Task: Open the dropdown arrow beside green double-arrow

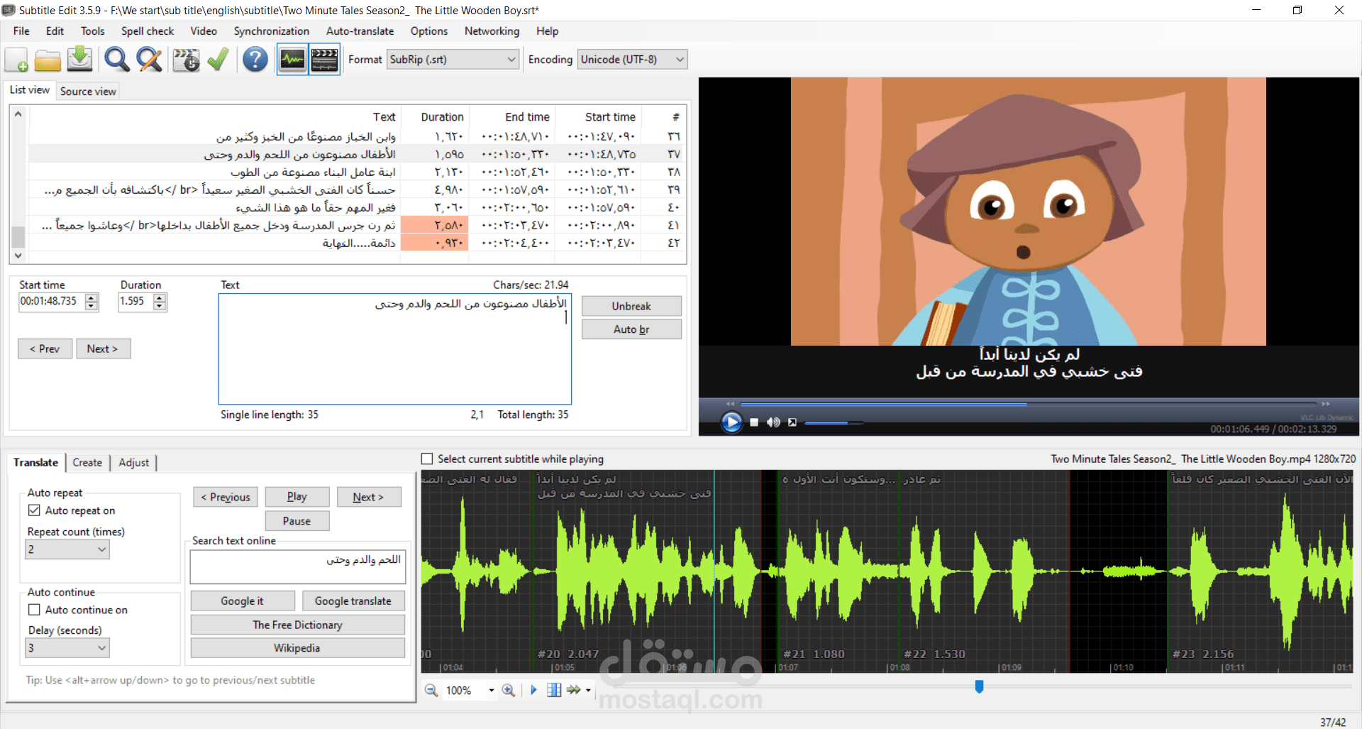Action: [x=588, y=690]
